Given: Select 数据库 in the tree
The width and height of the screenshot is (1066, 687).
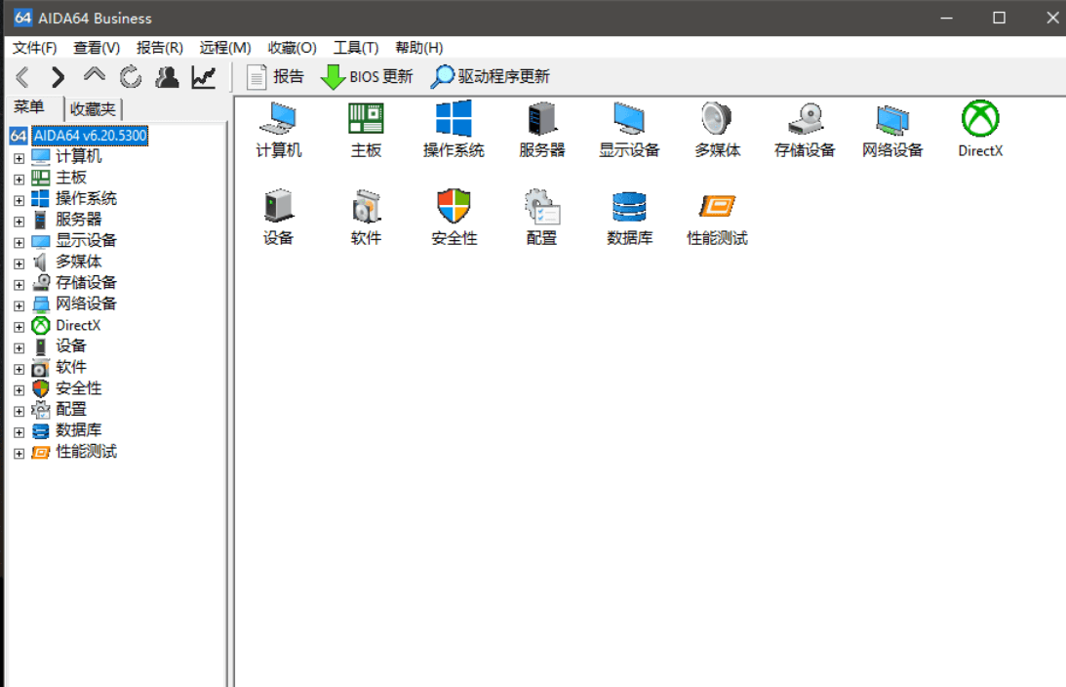Looking at the screenshot, I should pos(78,430).
